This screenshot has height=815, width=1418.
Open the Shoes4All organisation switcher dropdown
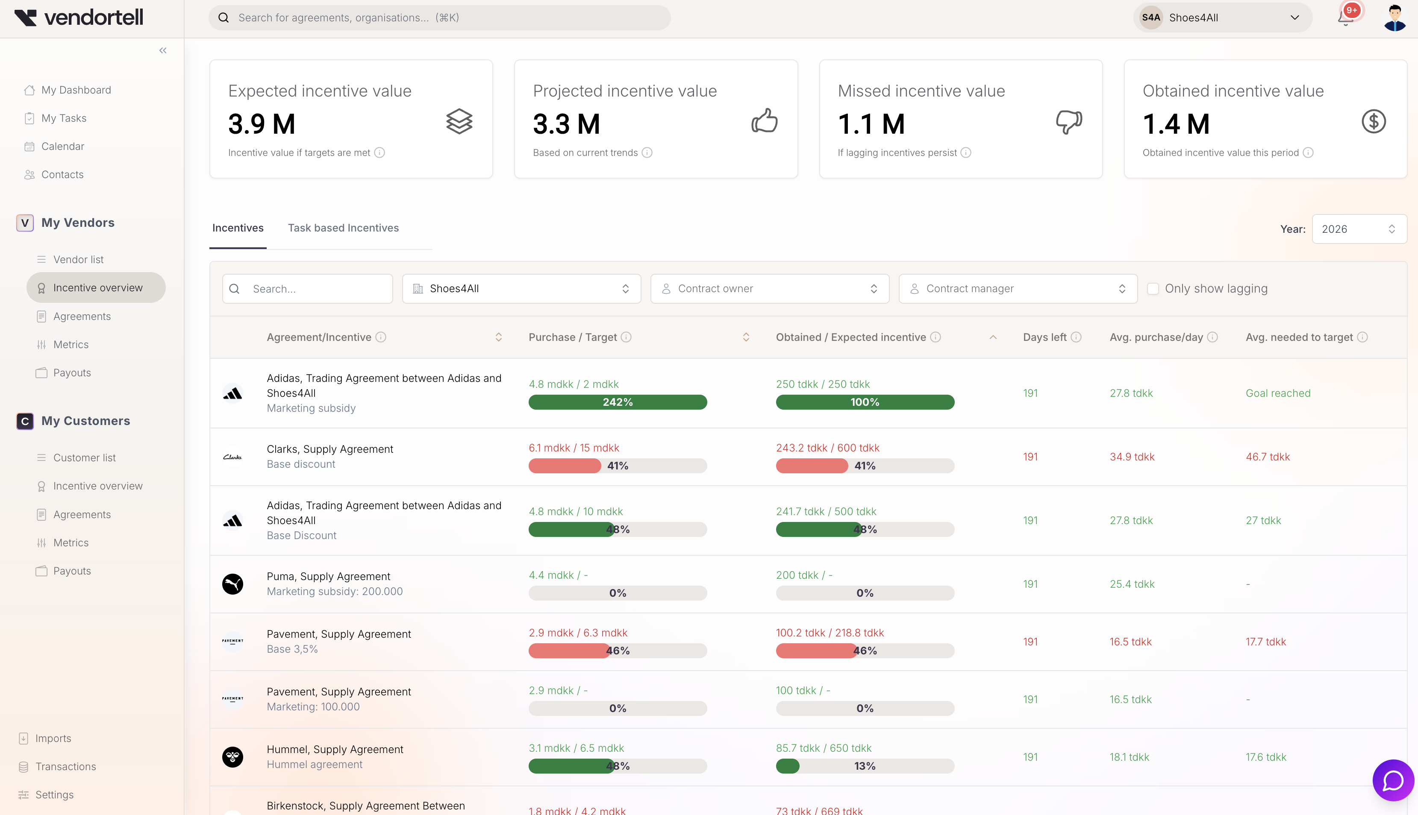[x=1223, y=18]
